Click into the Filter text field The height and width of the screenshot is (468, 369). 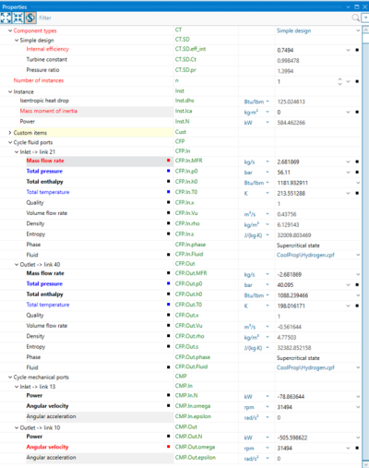(194, 18)
